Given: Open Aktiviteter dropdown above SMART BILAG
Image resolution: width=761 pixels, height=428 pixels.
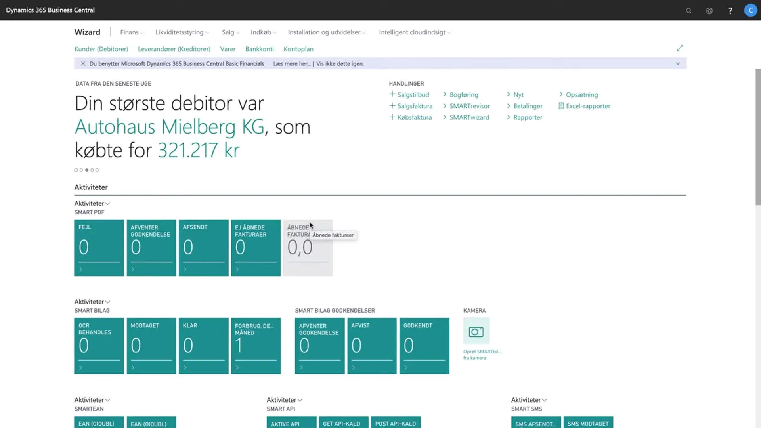Looking at the screenshot, I should click(x=92, y=302).
